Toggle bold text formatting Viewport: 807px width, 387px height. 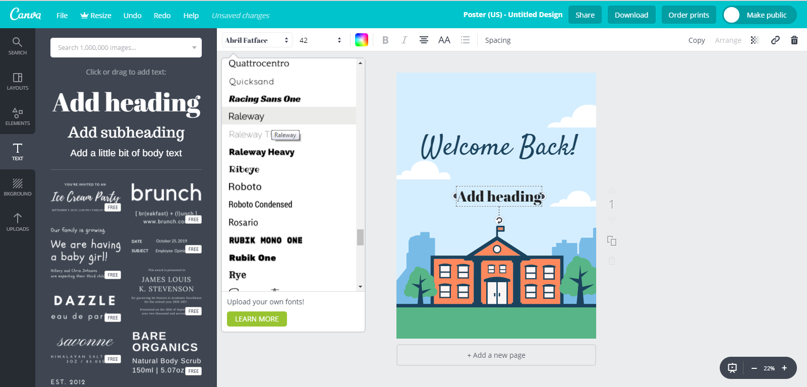point(385,40)
